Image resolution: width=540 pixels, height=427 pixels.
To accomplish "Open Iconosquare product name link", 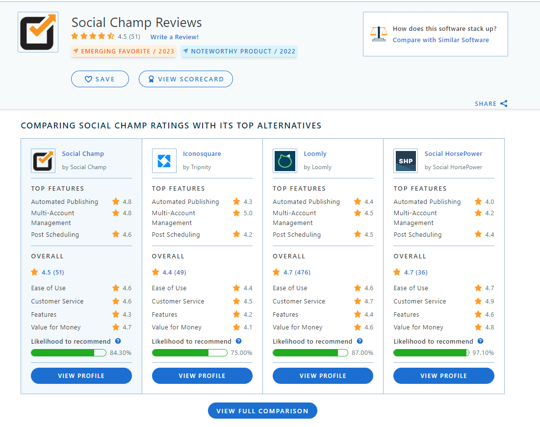I will [x=202, y=154].
